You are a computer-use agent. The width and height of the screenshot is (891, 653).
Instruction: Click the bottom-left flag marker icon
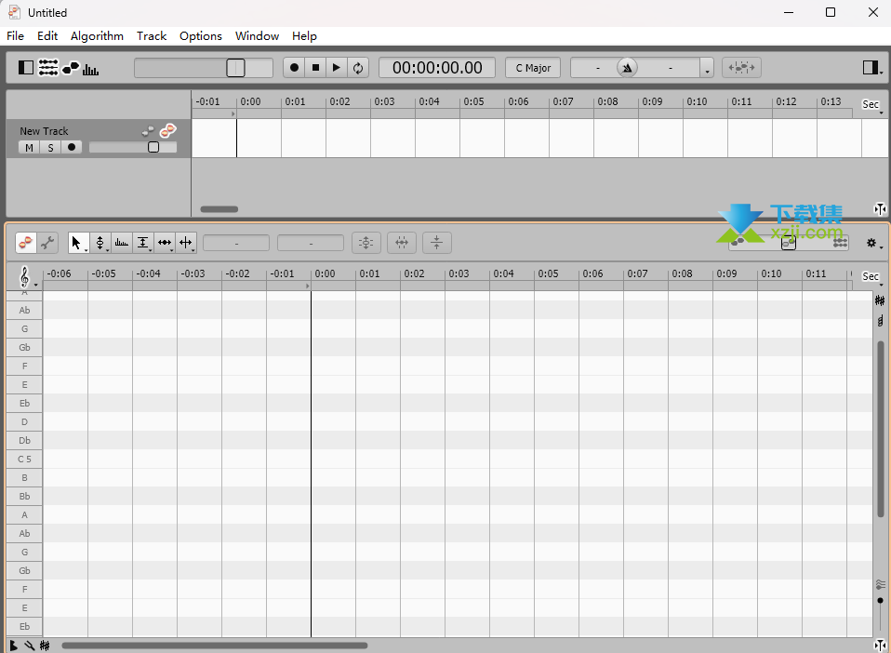pos(13,646)
